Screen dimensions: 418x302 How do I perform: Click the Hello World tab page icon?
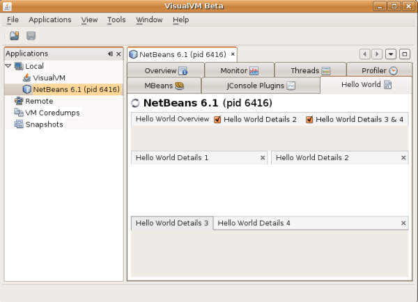[x=387, y=85]
